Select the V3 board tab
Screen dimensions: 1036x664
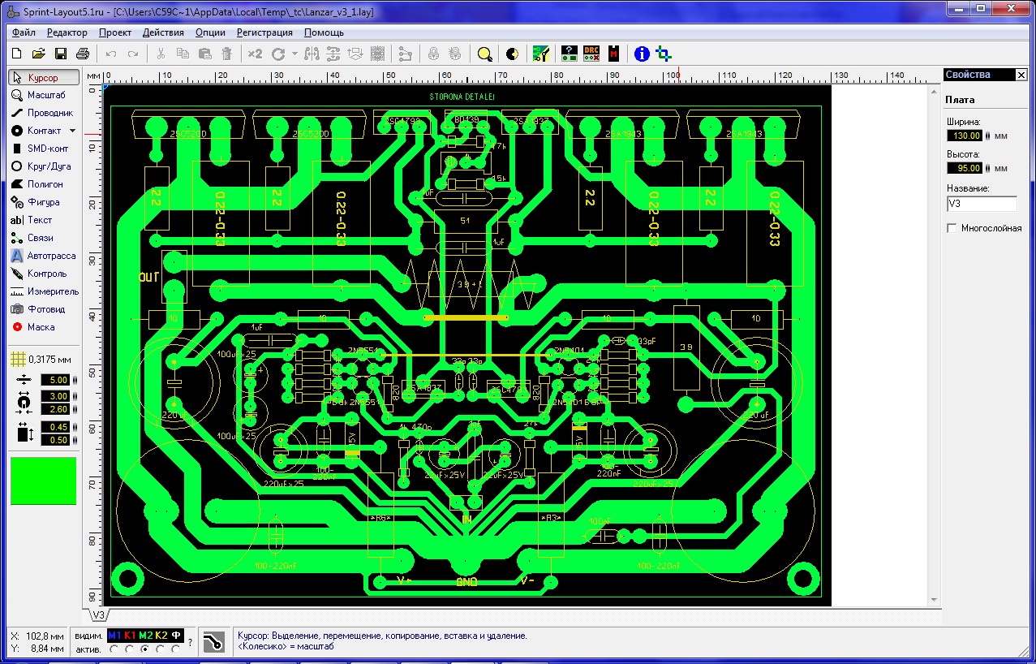tap(97, 614)
